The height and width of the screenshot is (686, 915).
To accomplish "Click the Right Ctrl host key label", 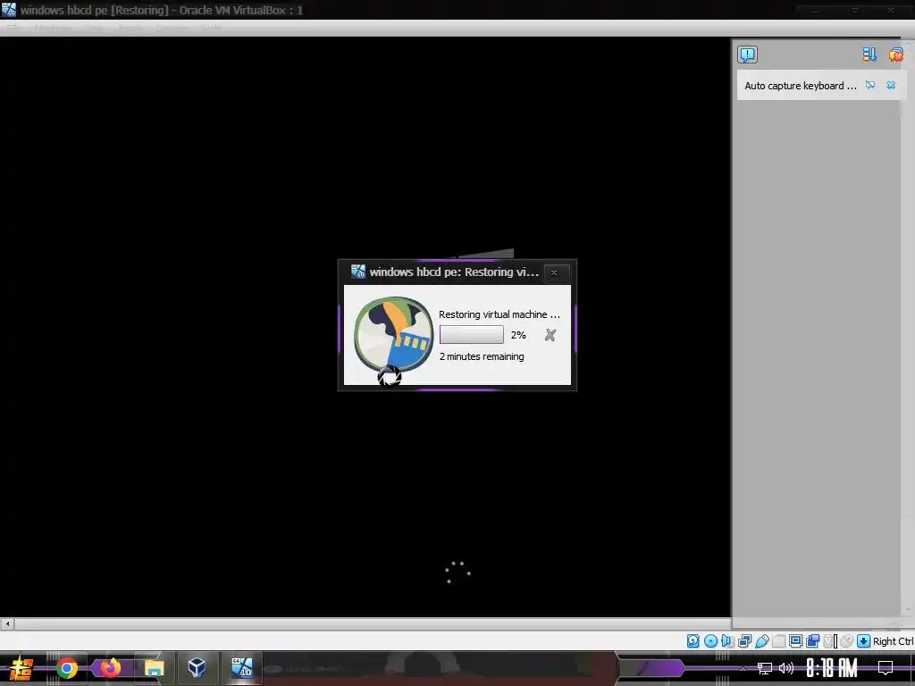I will (x=894, y=641).
